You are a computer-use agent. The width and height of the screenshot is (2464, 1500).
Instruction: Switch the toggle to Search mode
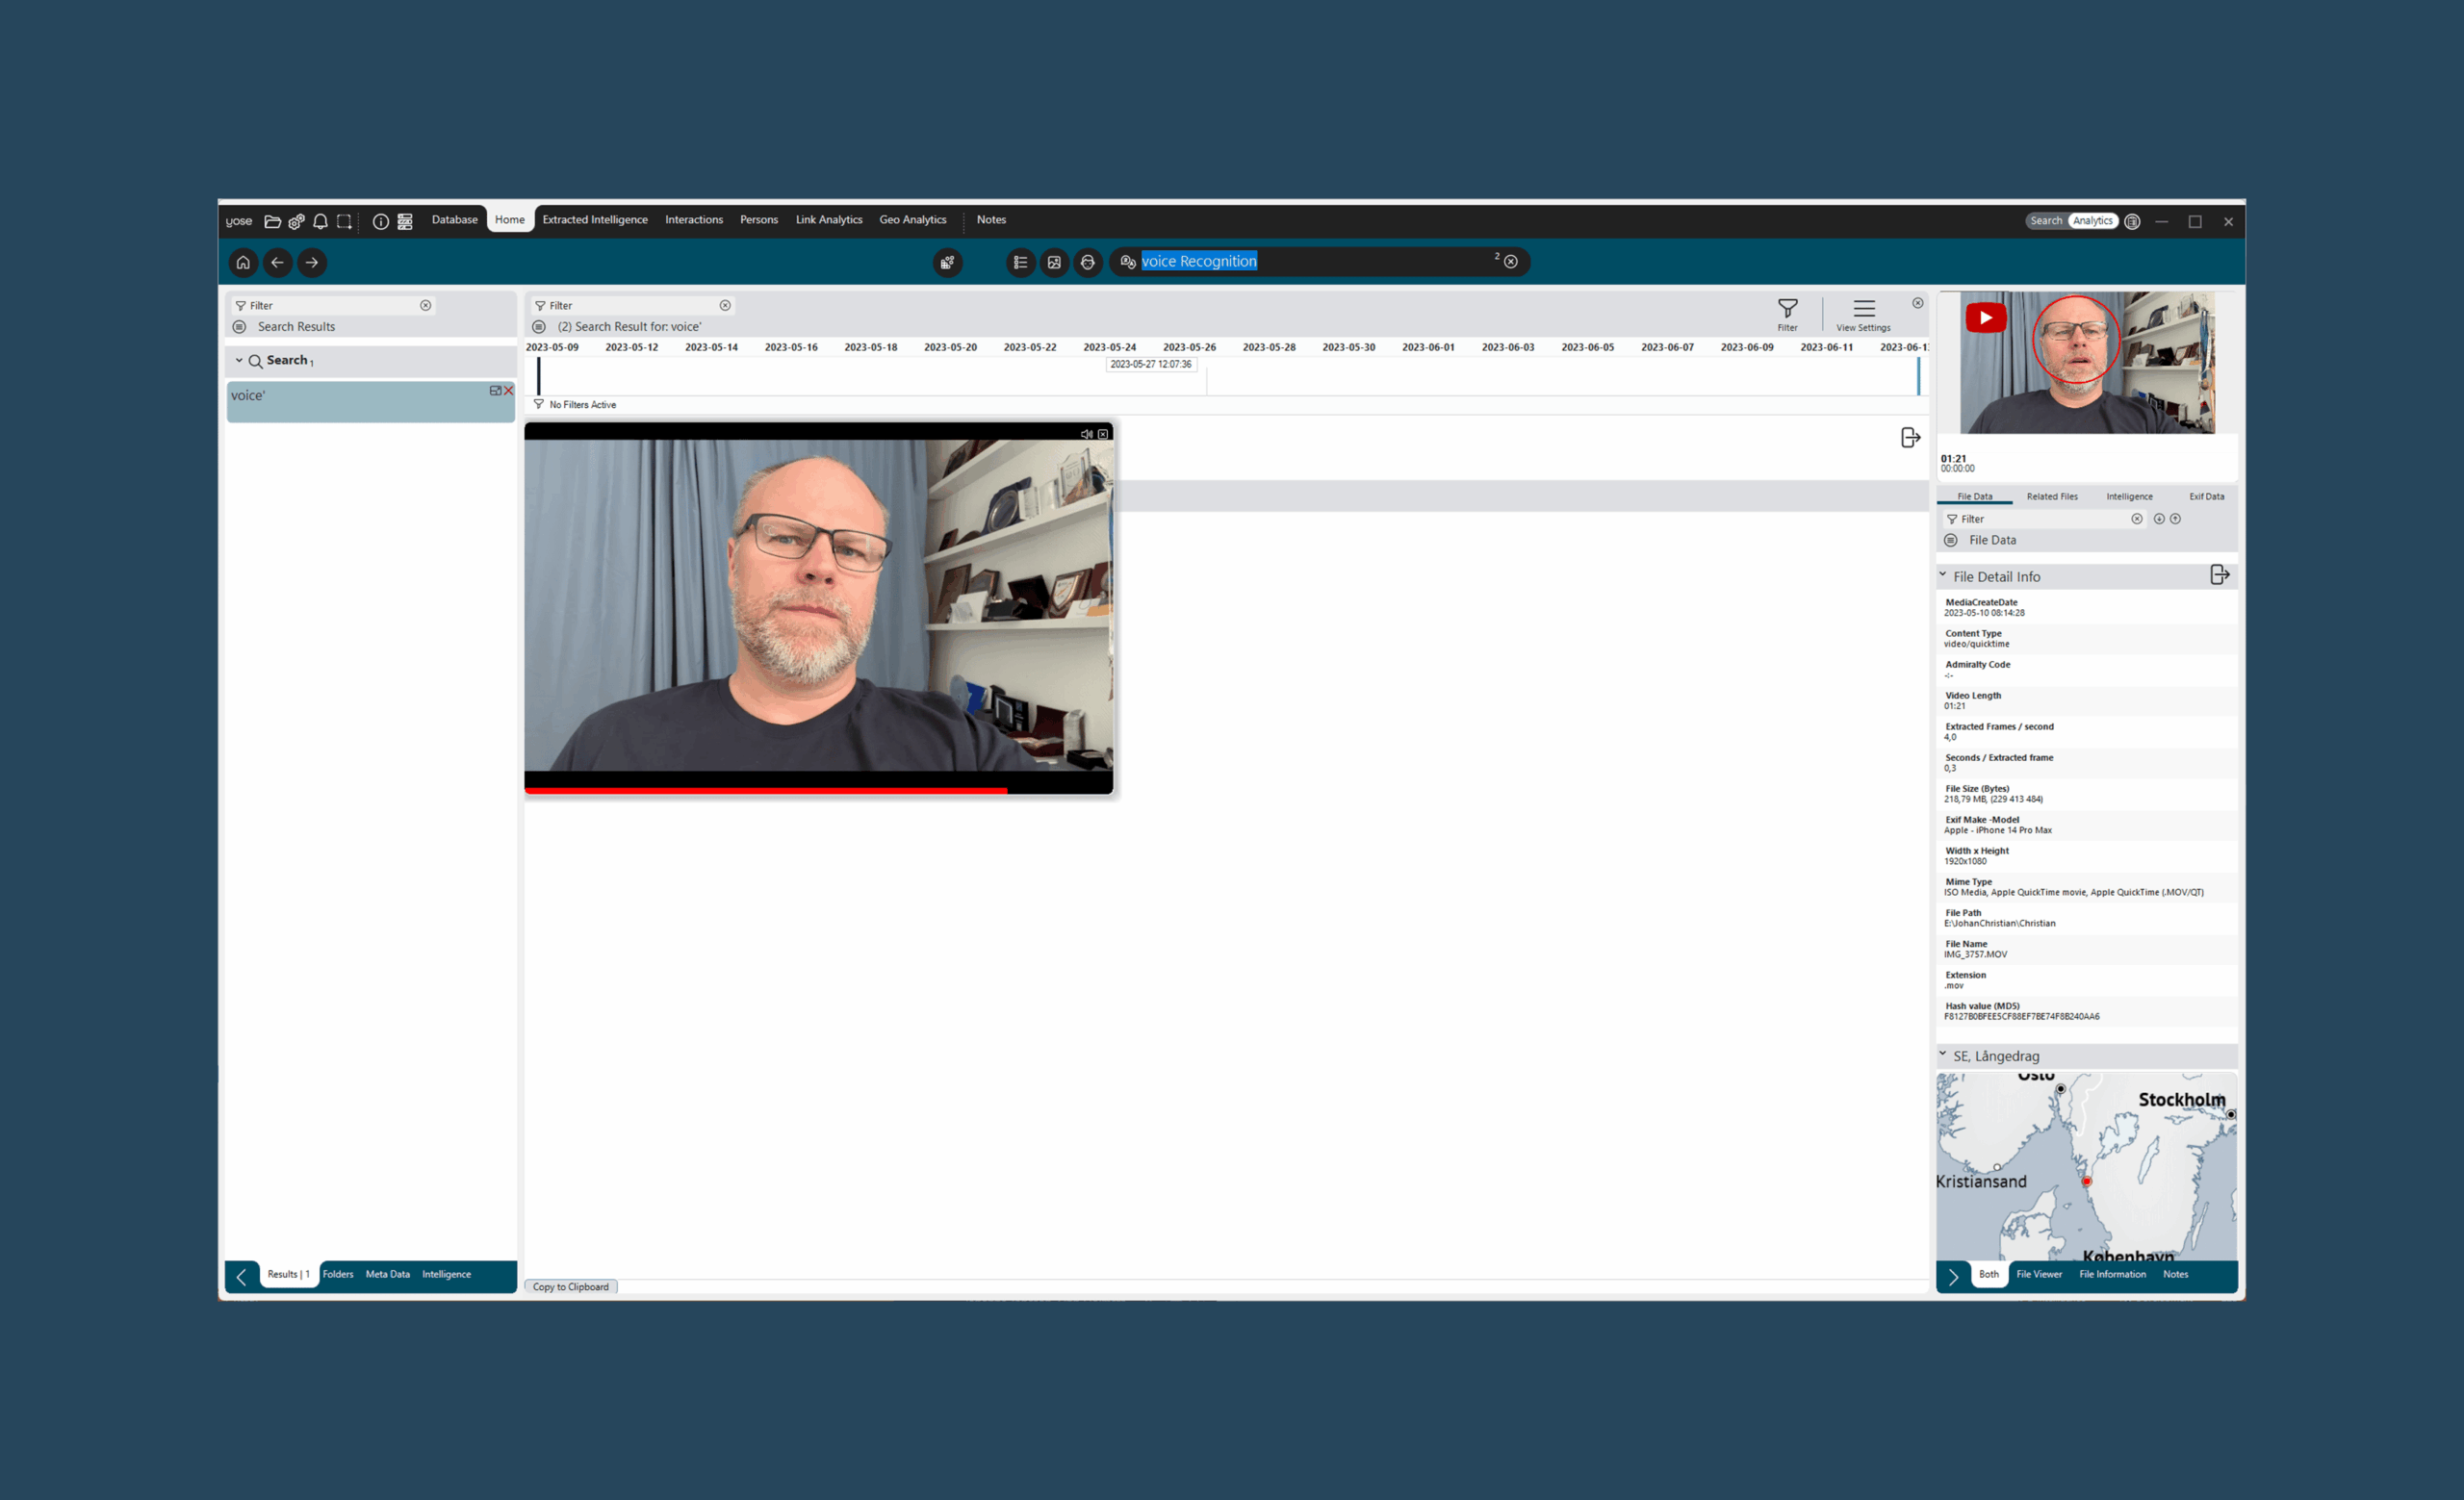(x=2045, y=221)
